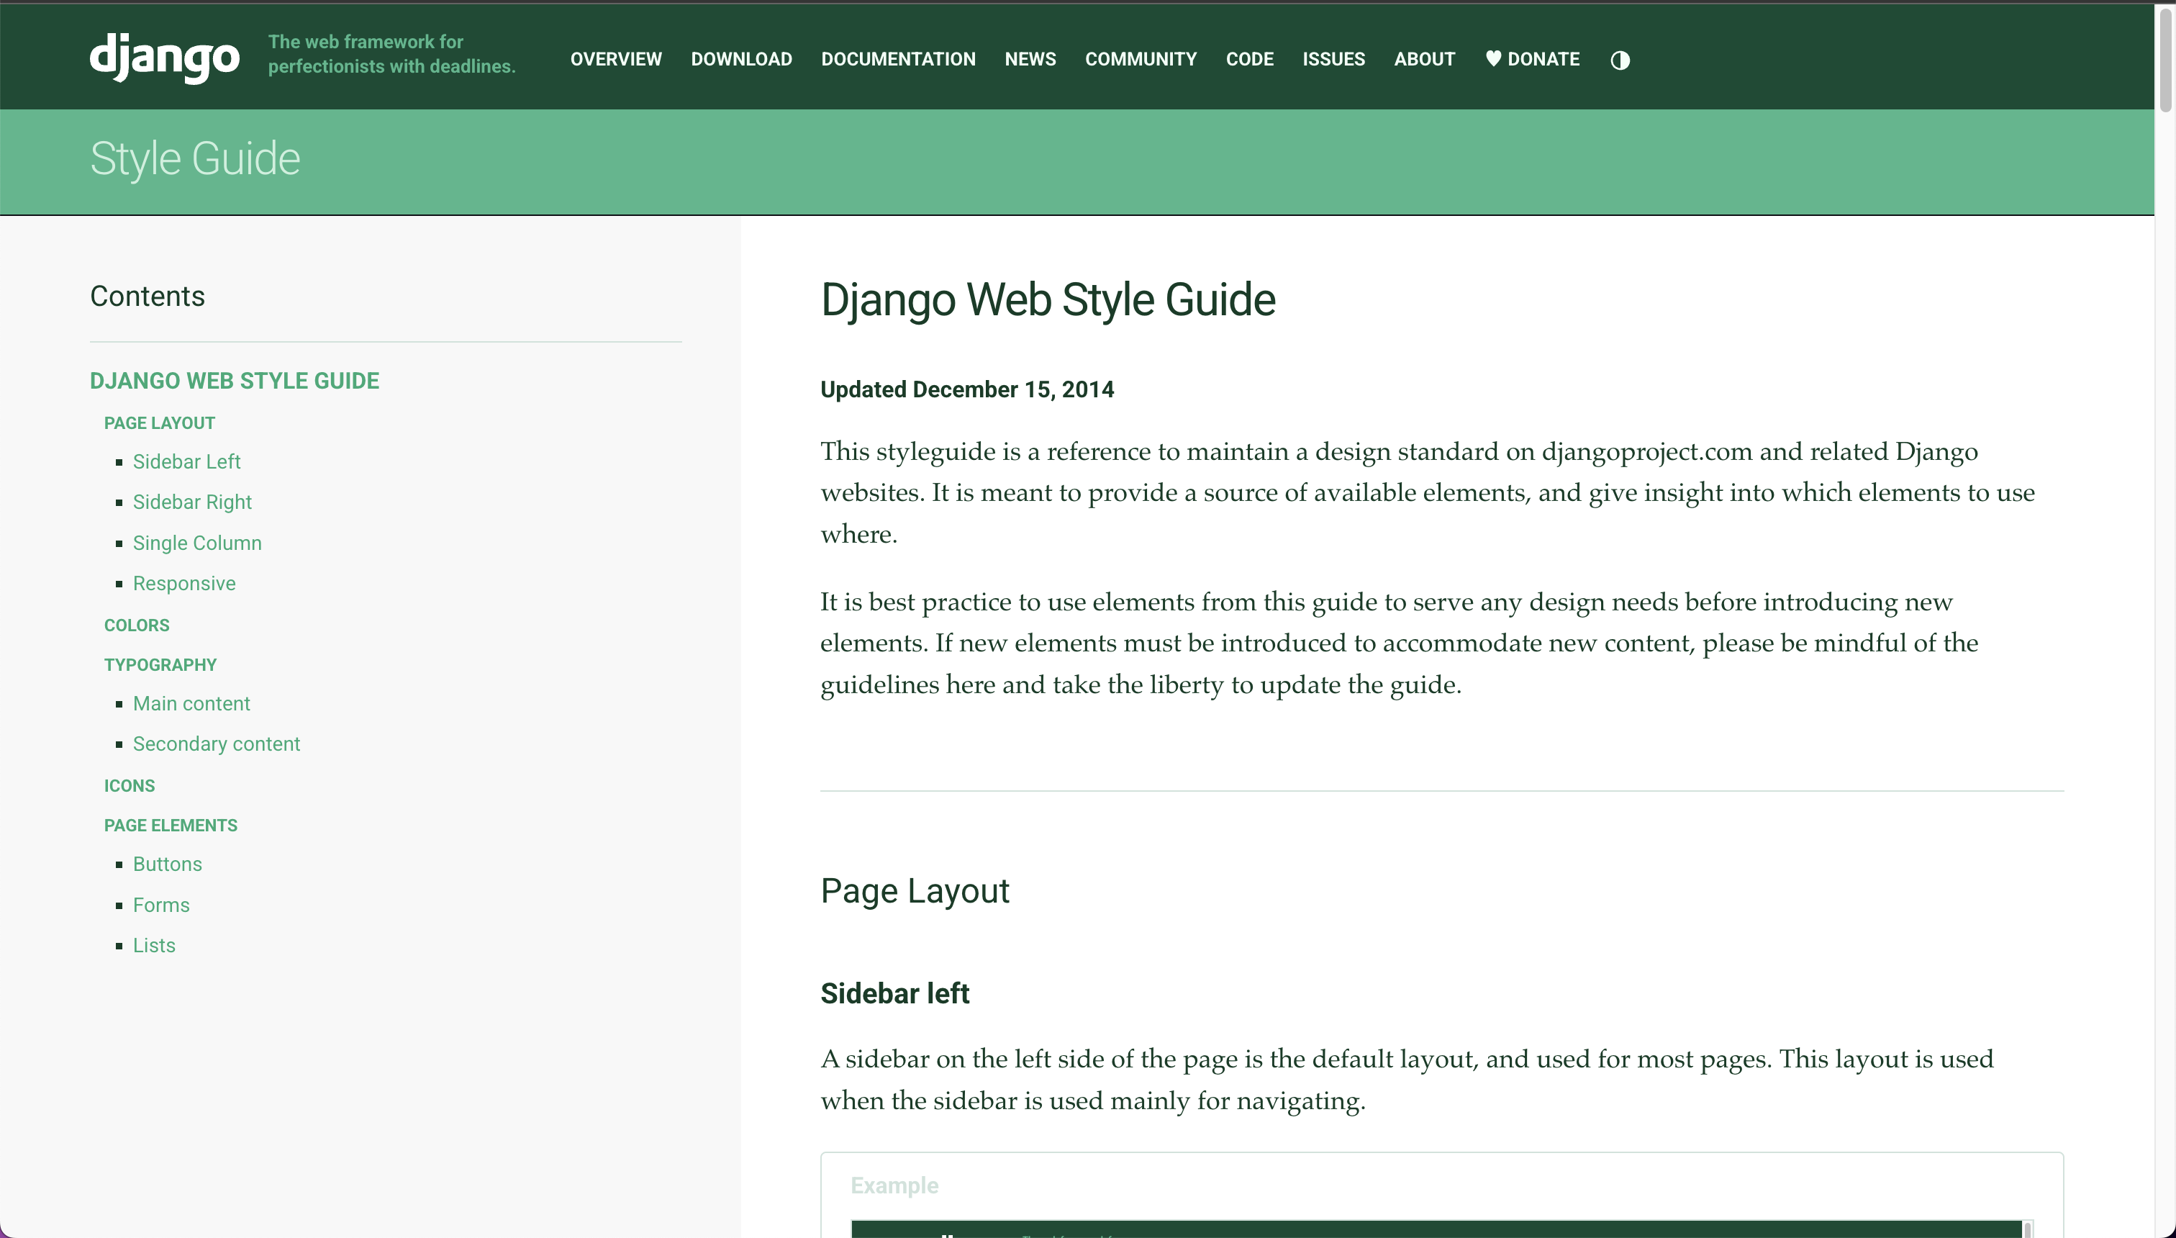Jump to the Colors section link

[x=137, y=625]
